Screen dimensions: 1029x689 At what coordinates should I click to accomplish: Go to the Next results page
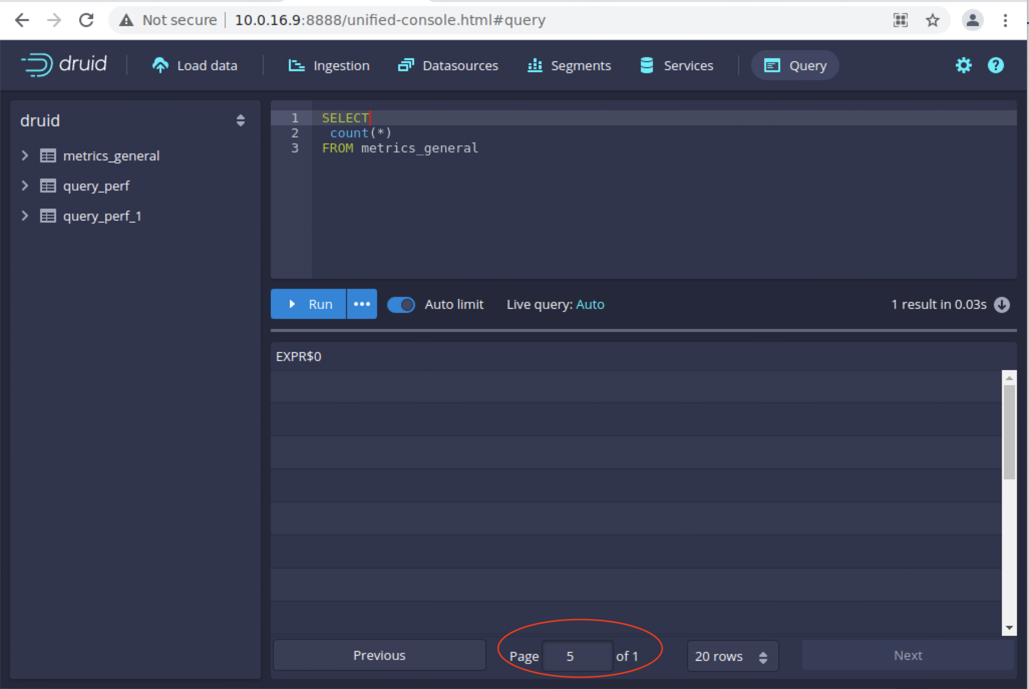[x=908, y=655]
